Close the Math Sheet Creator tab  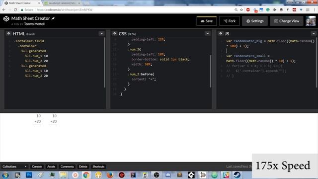click(39, 3)
